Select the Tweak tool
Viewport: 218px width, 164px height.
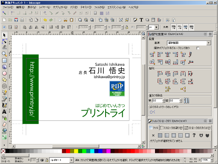(4, 48)
